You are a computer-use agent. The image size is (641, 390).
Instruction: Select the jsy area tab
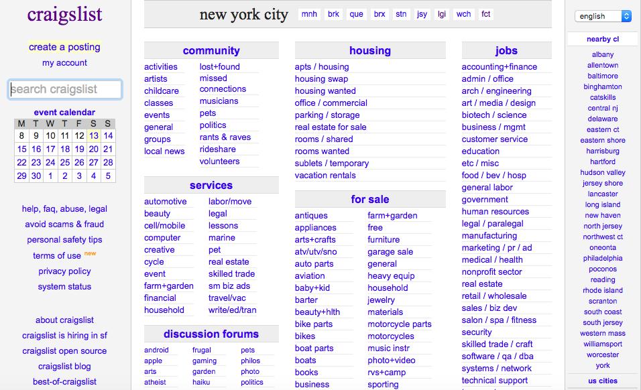click(422, 14)
